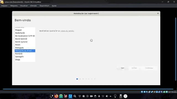177x99 pixels.
Task: Click the VirtualBox icon in the taskbar
Action: point(70,96)
